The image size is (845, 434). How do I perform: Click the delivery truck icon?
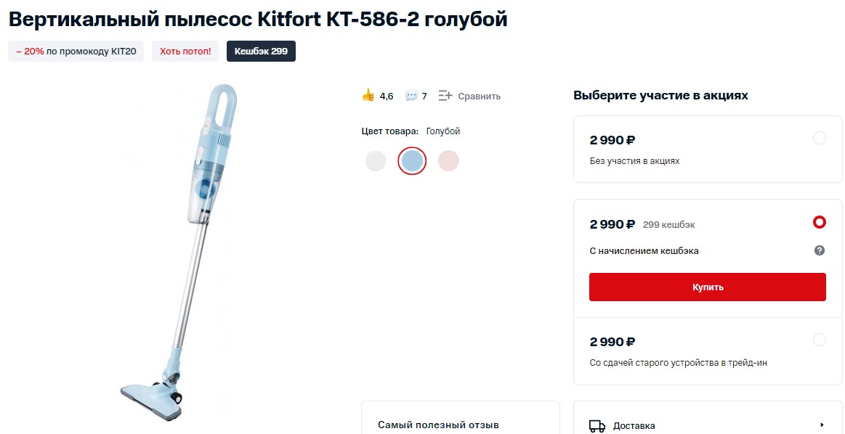(x=597, y=425)
